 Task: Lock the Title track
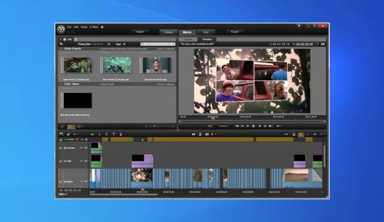coord(61,161)
